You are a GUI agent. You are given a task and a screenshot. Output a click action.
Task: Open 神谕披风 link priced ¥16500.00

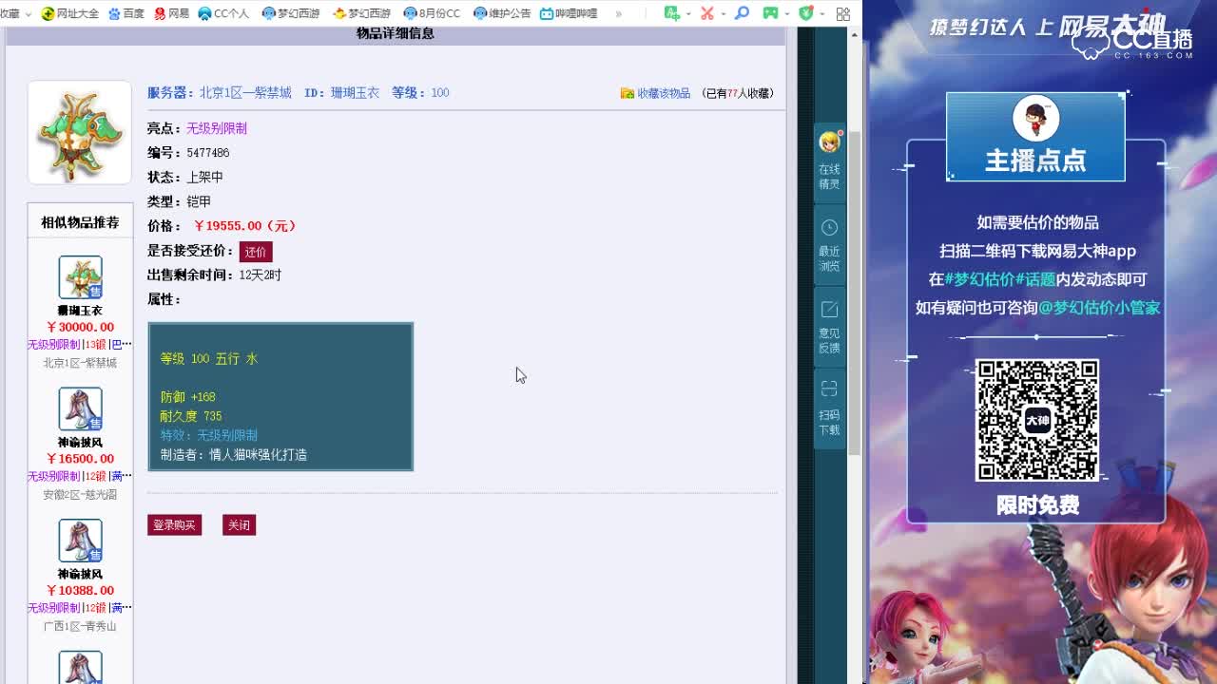tap(80, 443)
